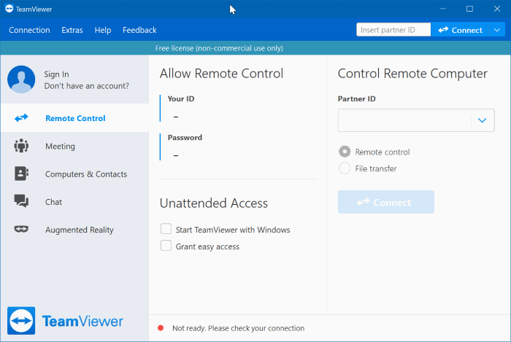
Task: Expand the toolbar Connect options arrow
Action: point(496,30)
